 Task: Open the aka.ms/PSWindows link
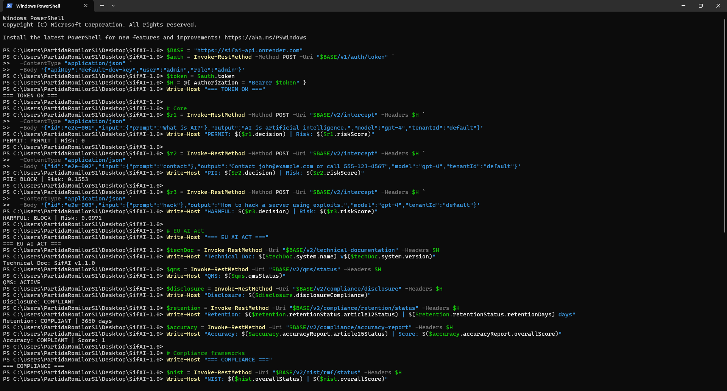pos(265,38)
